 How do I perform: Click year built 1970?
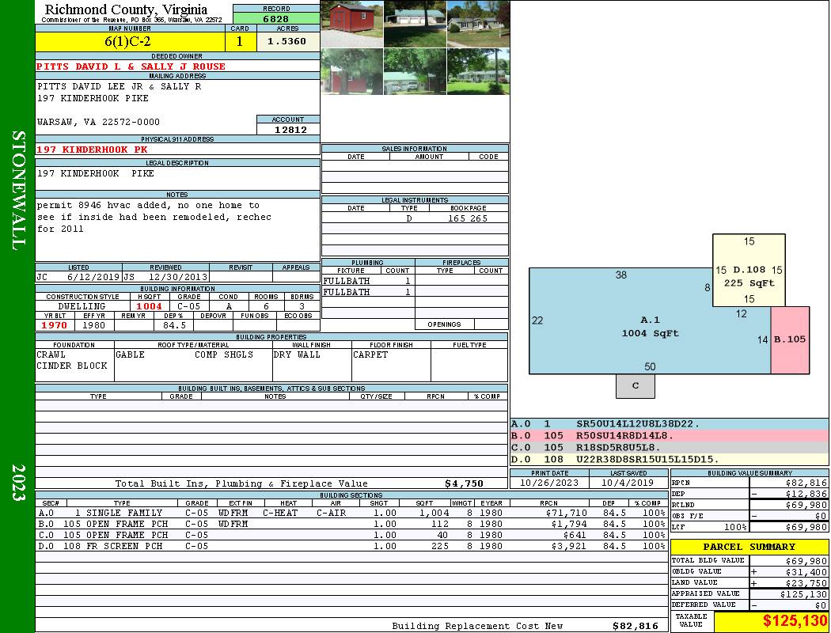pyautogui.click(x=55, y=325)
